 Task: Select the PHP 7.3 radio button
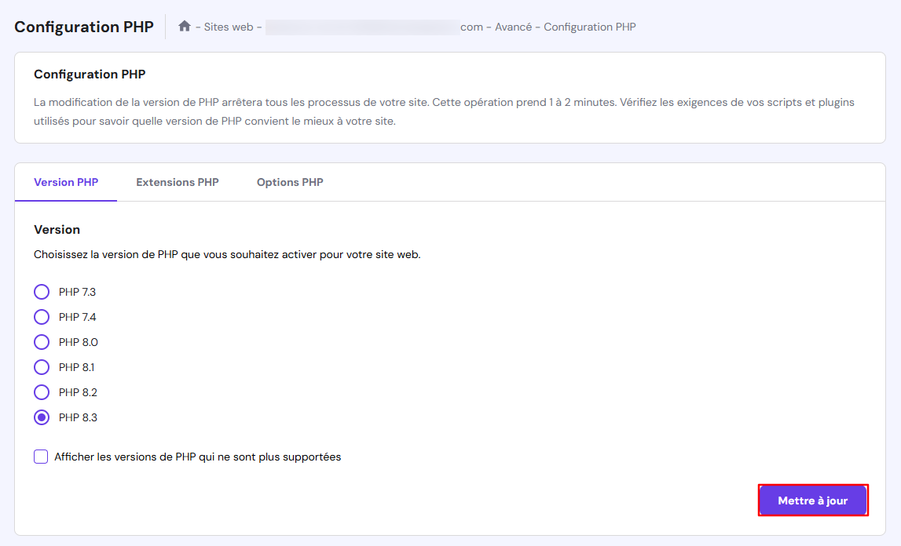point(42,292)
